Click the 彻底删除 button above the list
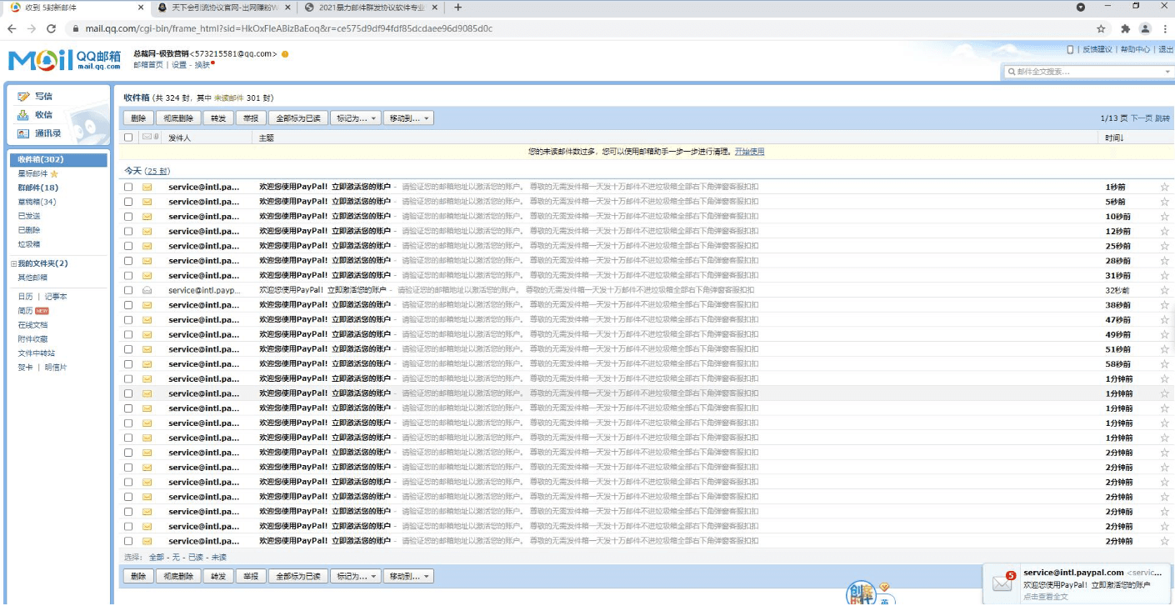This screenshot has width=1175, height=606. pos(178,118)
